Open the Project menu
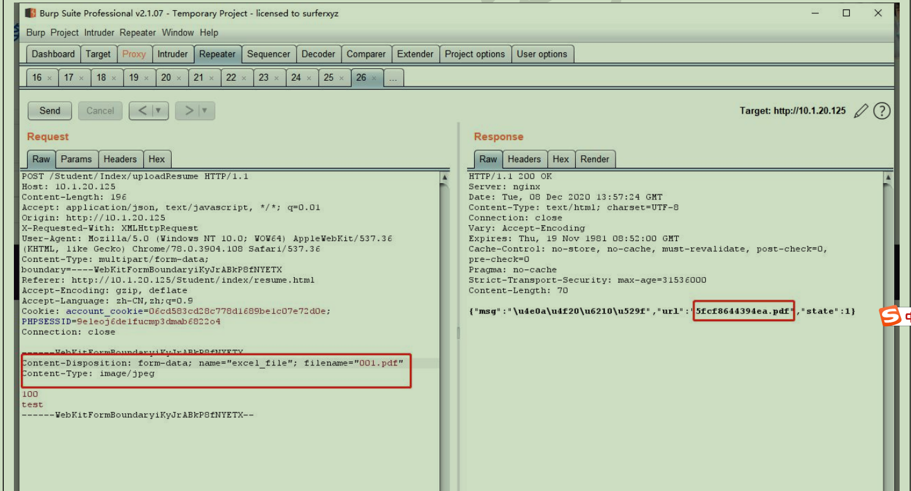 point(64,33)
